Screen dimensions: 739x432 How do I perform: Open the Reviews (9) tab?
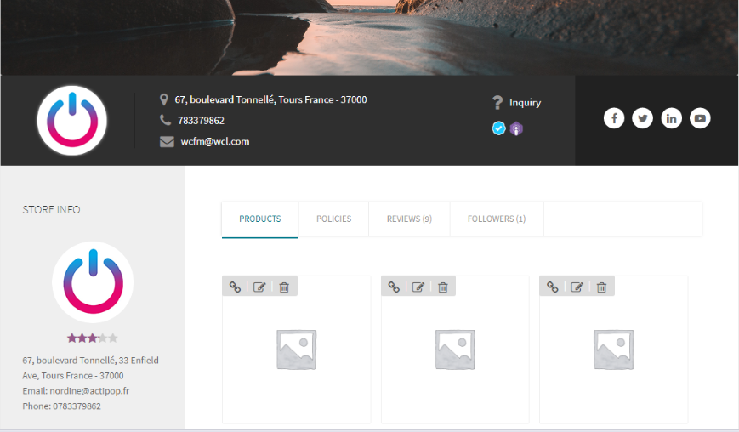(x=409, y=219)
